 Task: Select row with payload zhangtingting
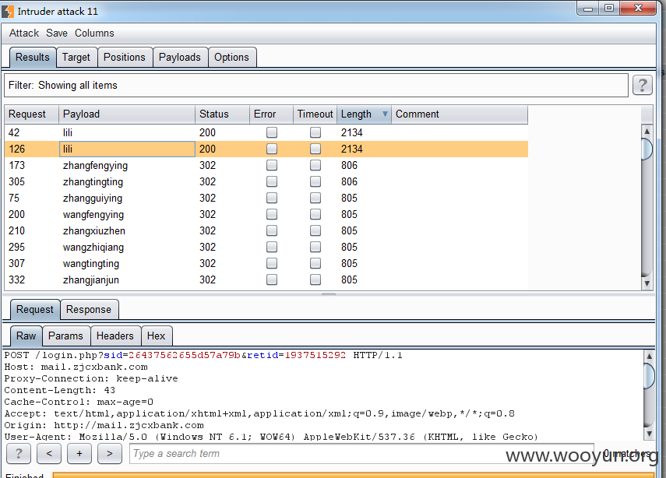pyautogui.click(x=266, y=181)
